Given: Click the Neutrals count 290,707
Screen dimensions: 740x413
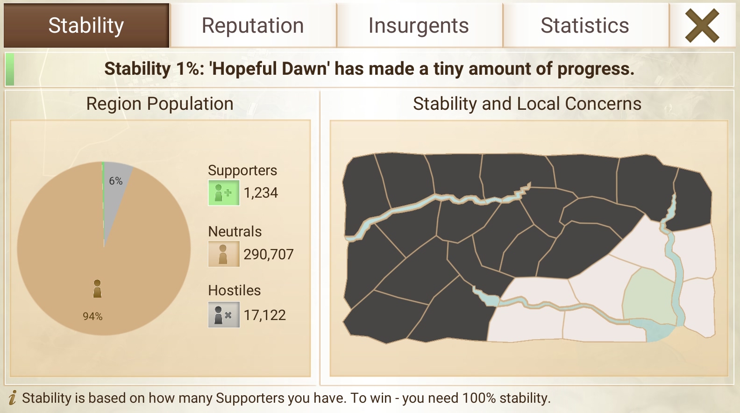Looking at the screenshot, I should pos(269,254).
